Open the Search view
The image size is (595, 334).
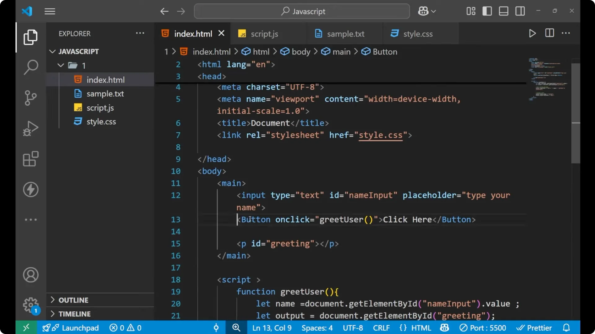pyautogui.click(x=30, y=67)
